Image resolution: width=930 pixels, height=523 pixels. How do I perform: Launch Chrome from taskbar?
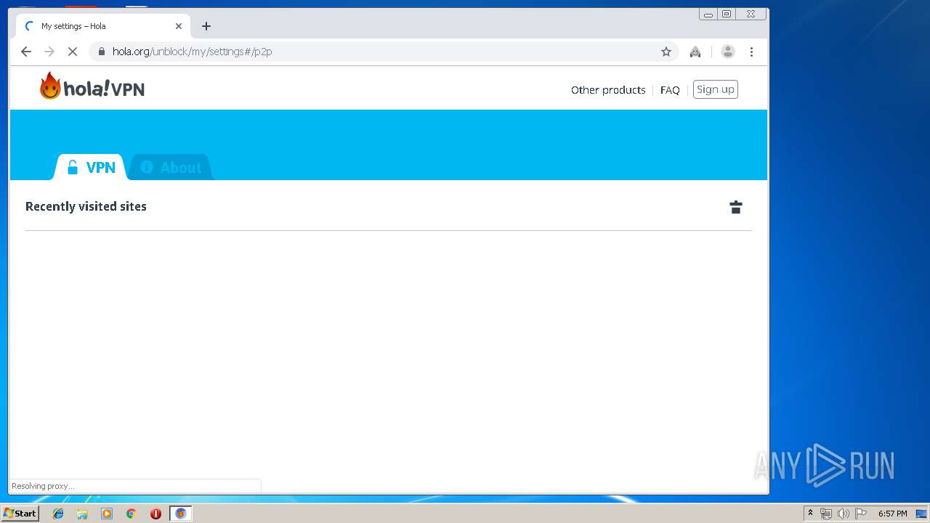(x=131, y=514)
